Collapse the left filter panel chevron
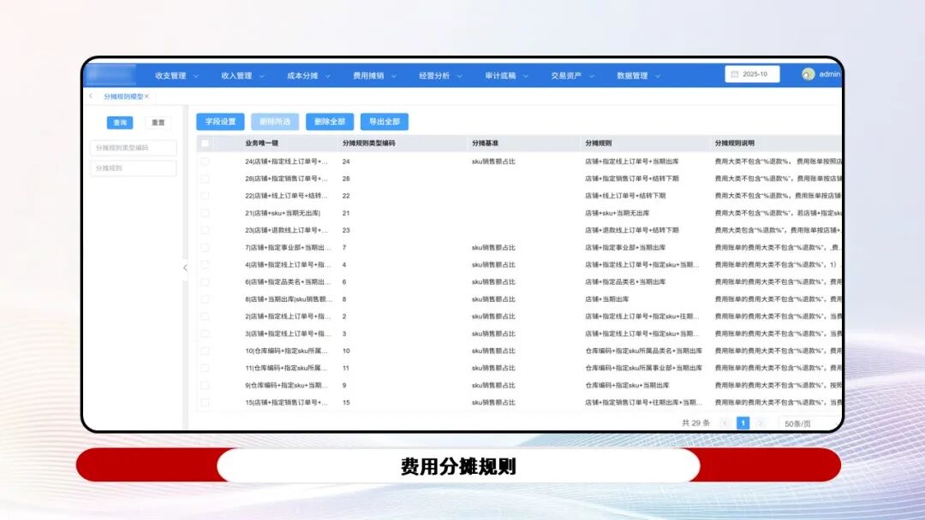Image resolution: width=925 pixels, height=520 pixels. [185, 267]
